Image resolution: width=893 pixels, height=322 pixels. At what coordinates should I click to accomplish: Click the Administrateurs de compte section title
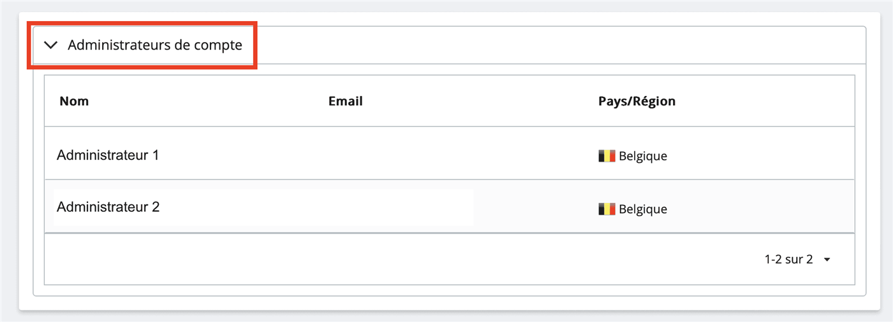point(155,45)
